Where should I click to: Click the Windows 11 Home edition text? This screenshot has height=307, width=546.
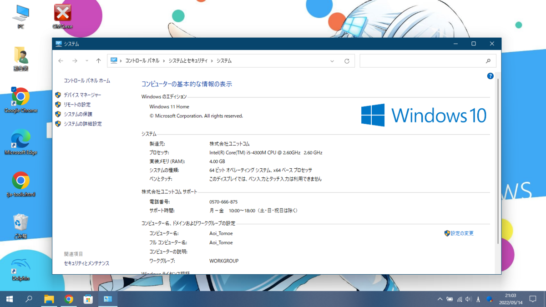click(x=169, y=107)
